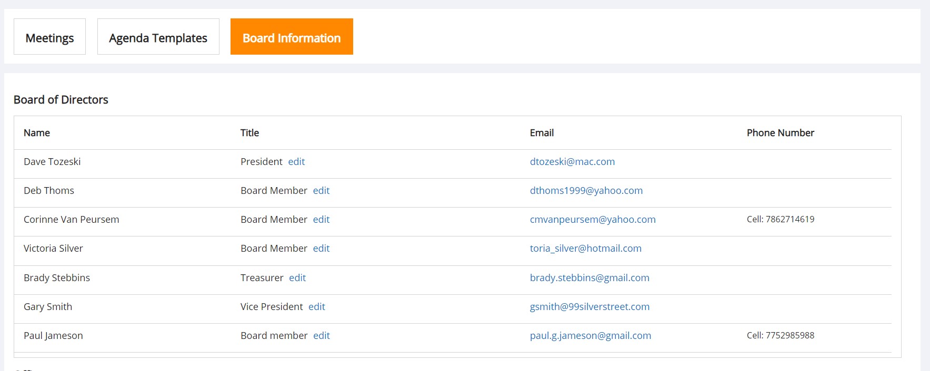Screen dimensions: 930x371
Task: Edit Corinne Van Peursem's title
Action: pyautogui.click(x=321, y=220)
